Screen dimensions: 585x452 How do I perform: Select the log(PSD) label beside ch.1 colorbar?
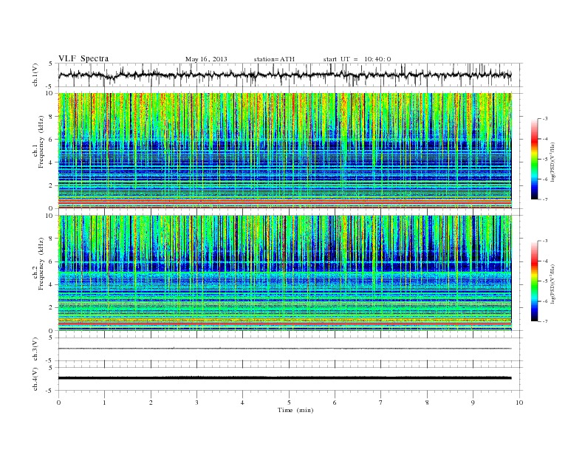[x=553, y=162]
